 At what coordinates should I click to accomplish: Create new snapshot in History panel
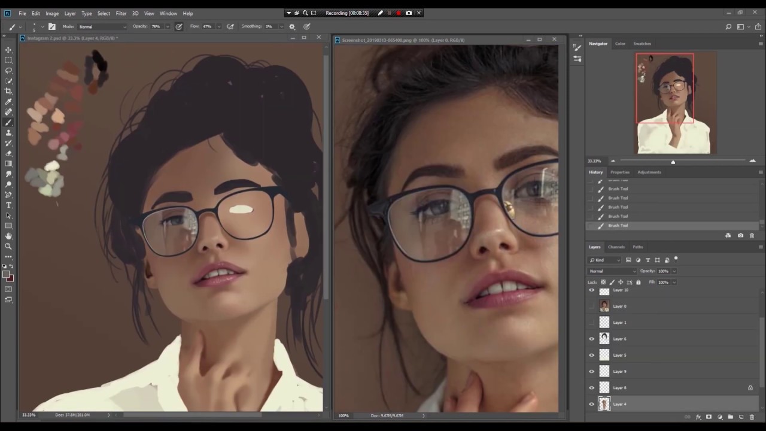[740, 236]
